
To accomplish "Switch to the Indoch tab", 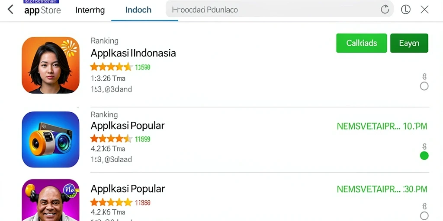I will 138,10.
